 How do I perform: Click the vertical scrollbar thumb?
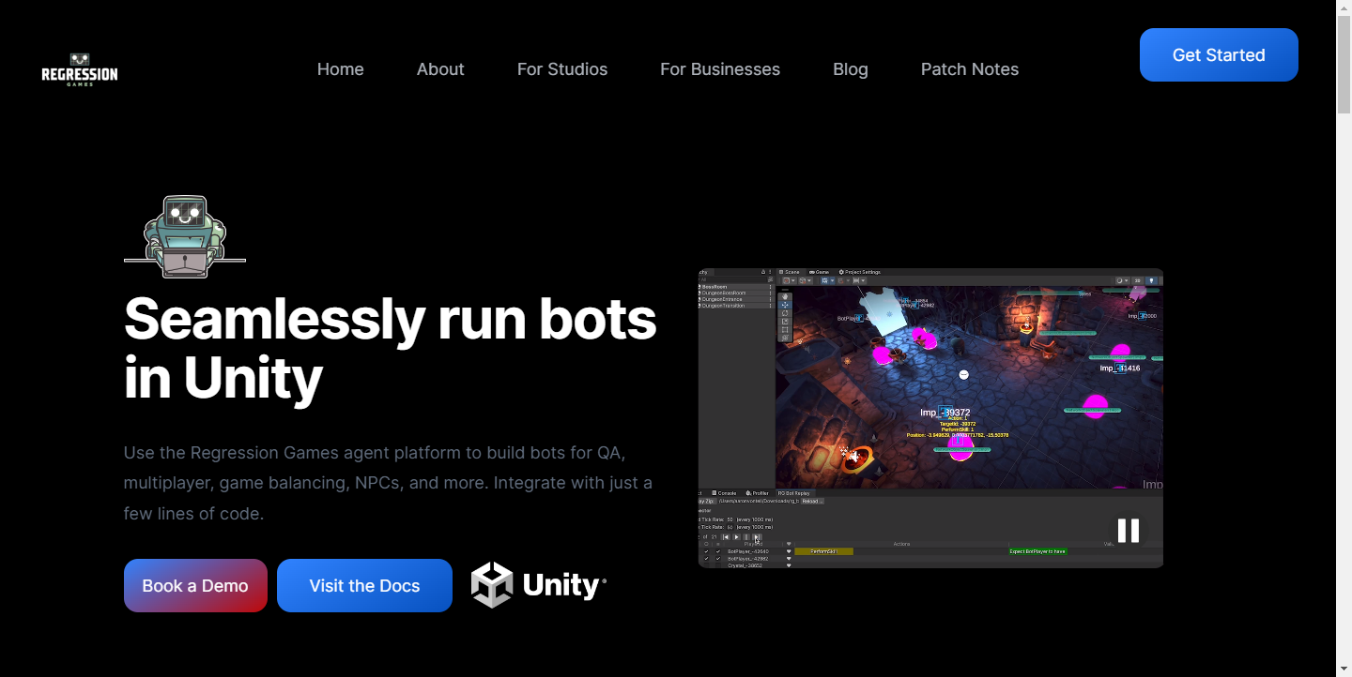point(1344,66)
